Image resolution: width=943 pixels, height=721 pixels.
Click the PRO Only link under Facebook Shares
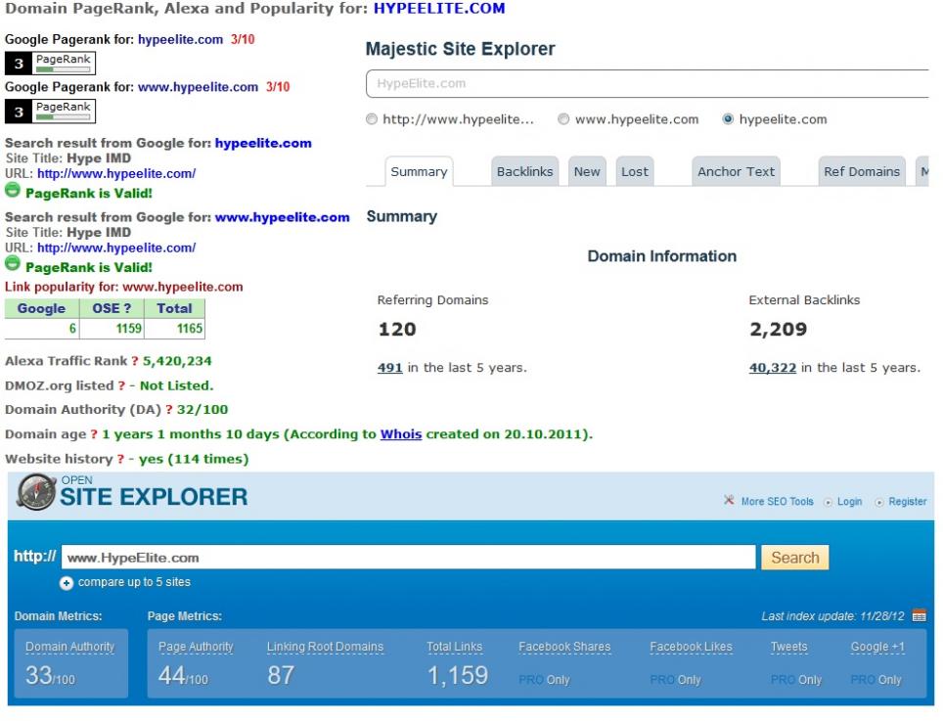(544, 680)
